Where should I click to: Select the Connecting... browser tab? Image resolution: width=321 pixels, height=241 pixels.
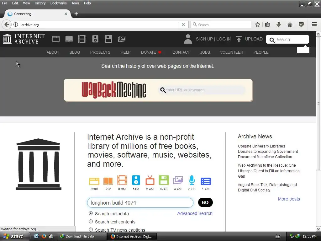coord(37,14)
